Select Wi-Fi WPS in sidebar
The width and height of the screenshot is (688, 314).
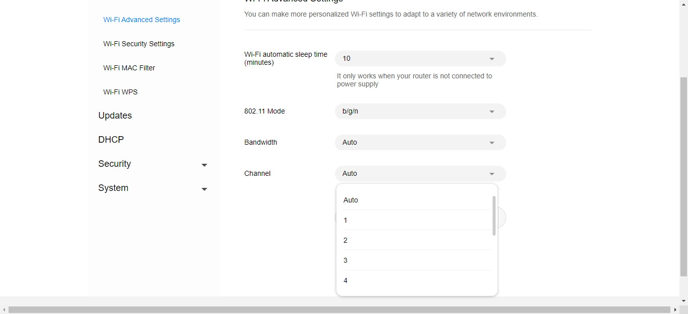[x=120, y=92]
